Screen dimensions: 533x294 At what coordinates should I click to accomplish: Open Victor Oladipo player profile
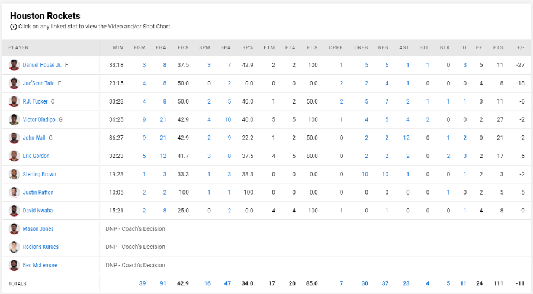click(x=39, y=119)
